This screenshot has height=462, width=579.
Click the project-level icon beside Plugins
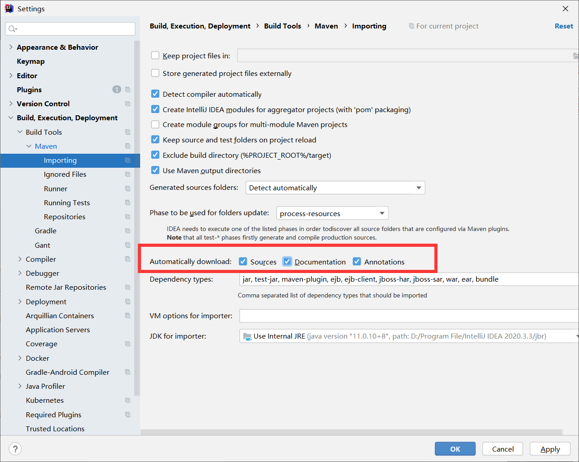(x=127, y=90)
